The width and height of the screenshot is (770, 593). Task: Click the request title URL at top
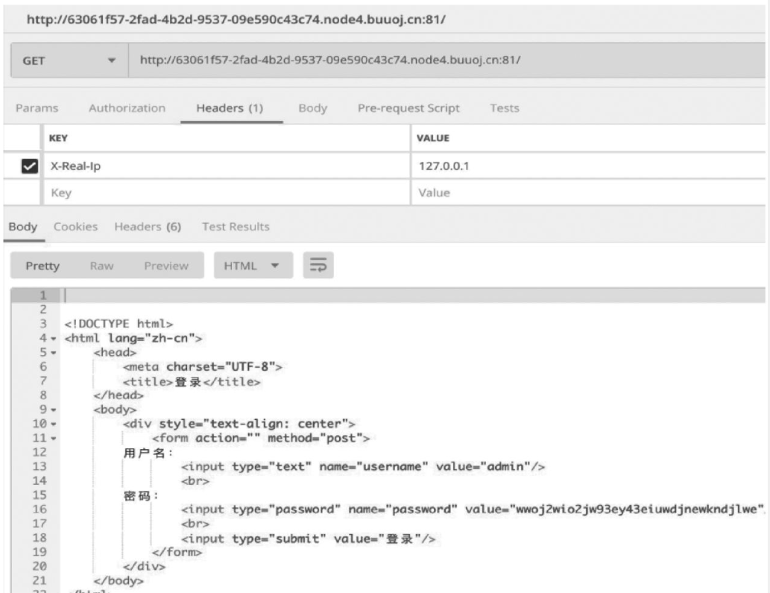pyautogui.click(x=236, y=19)
